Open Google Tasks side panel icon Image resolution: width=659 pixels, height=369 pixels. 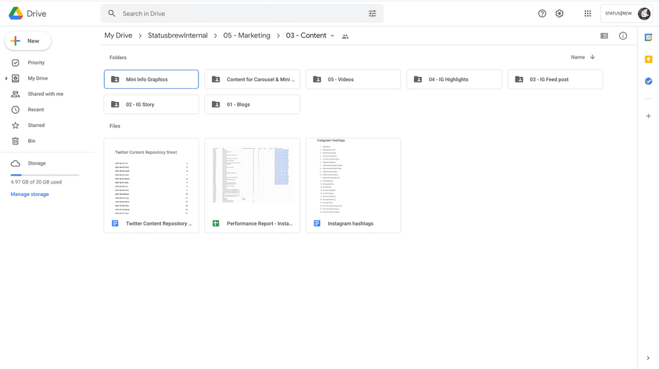[648, 82]
